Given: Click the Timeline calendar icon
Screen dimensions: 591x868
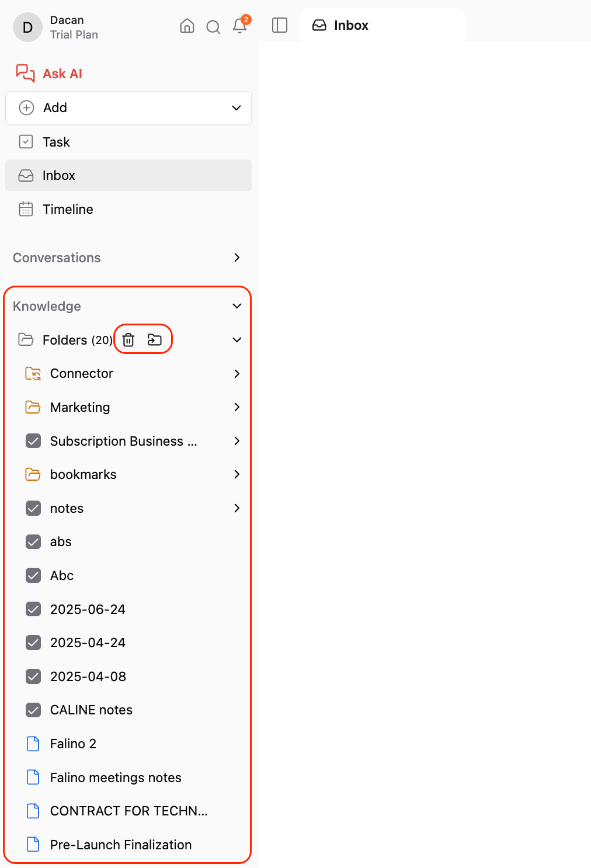Looking at the screenshot, I should (x=26, y=209).
